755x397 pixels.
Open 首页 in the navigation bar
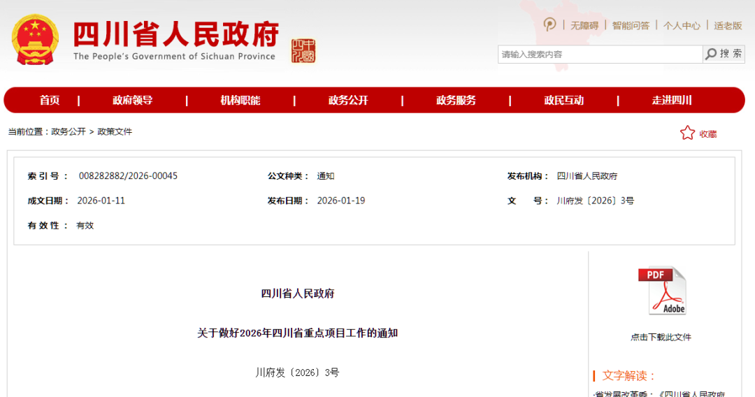[50, 100]
